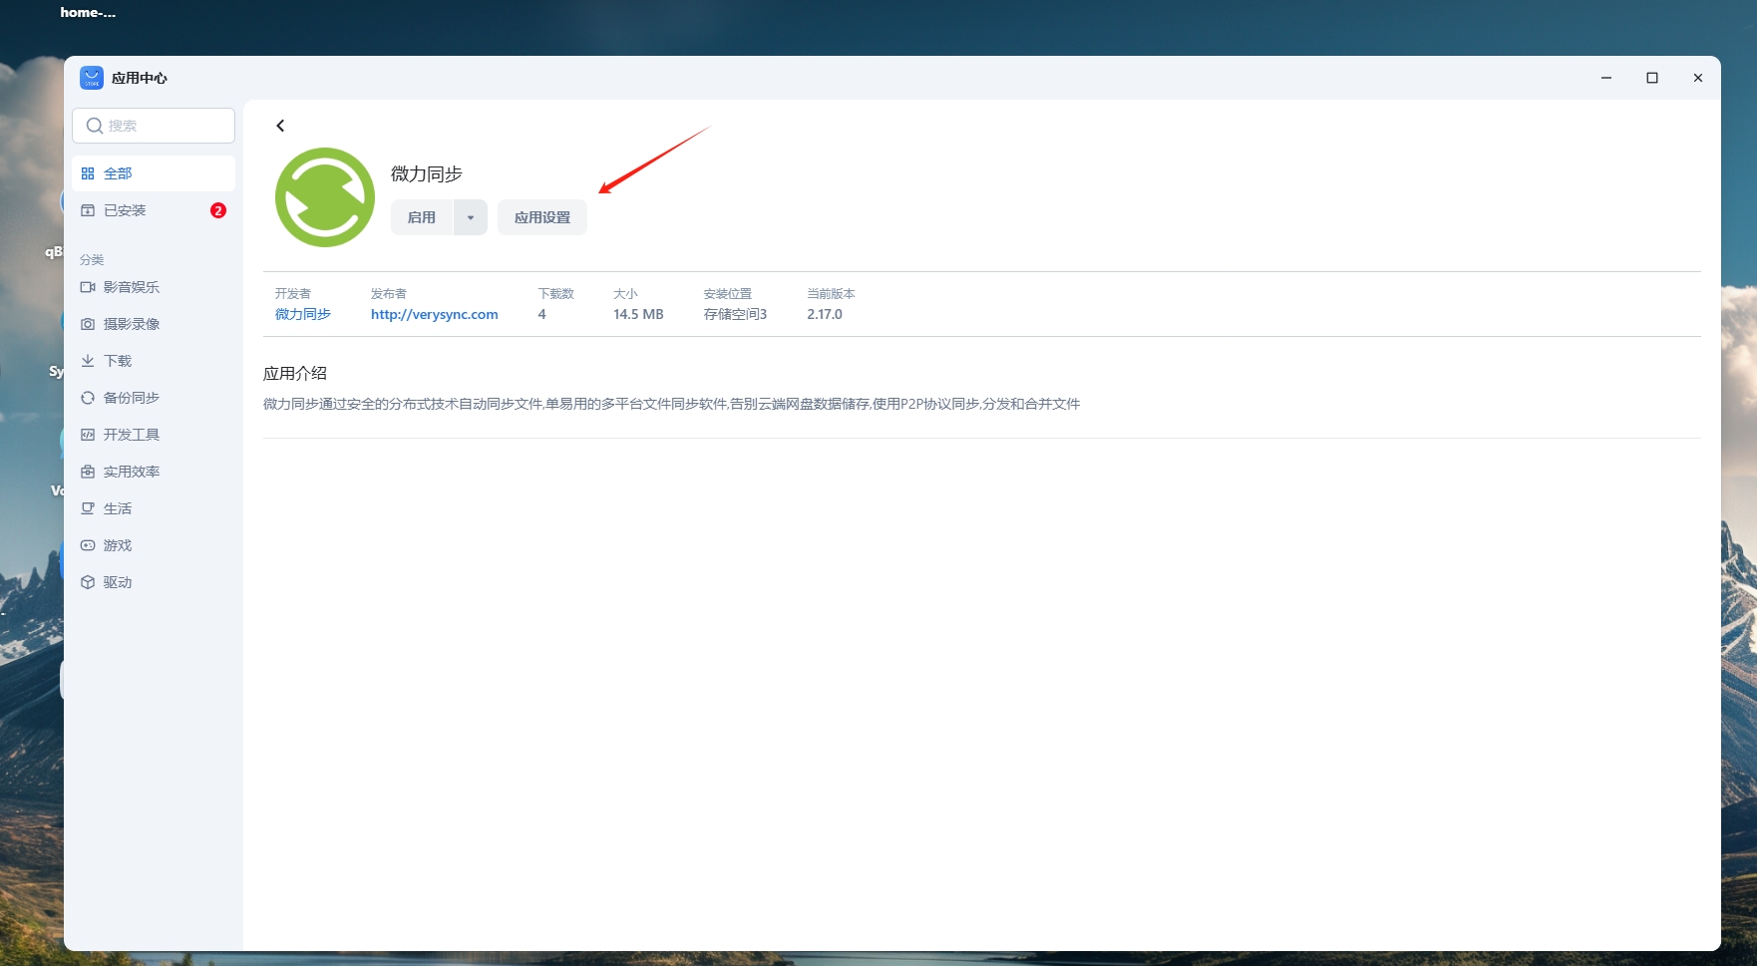Open 应用设置 for 微力同步
Image resolution: width=1757 pixels, height=966 pixels.
[542, 217]
